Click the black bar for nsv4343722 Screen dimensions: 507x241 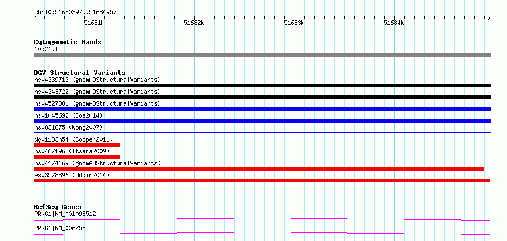pos(262,97)
